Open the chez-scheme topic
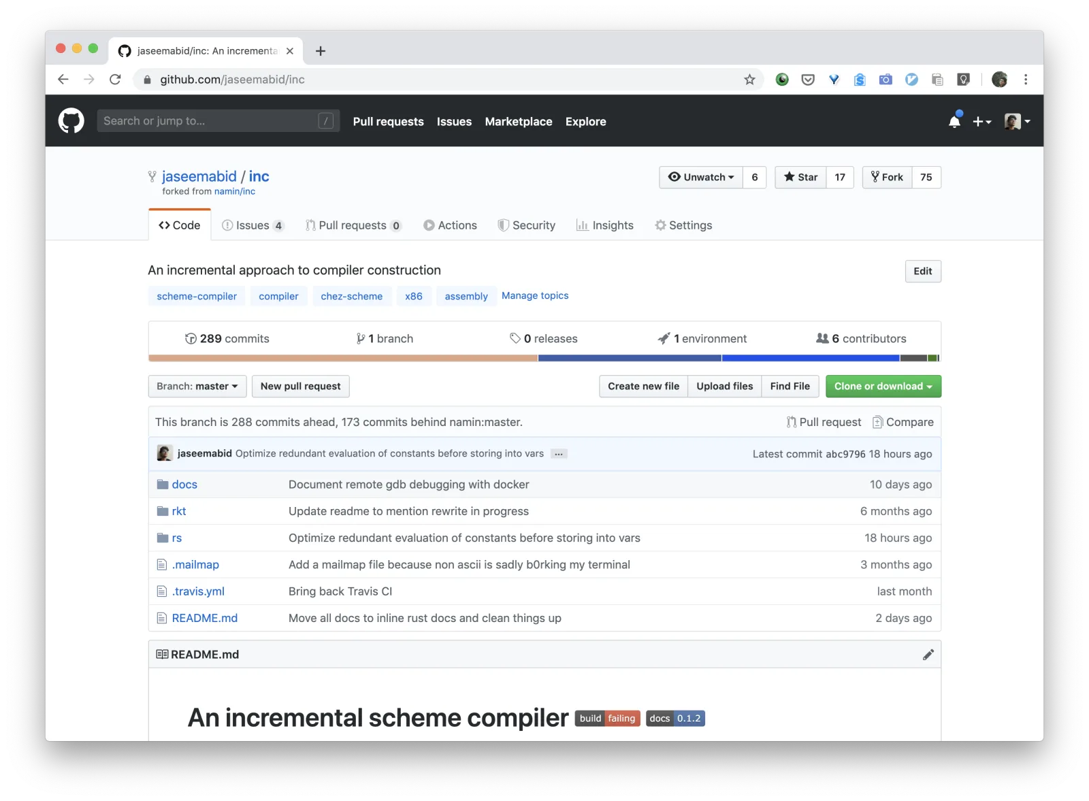 click(x=352, y=296)
